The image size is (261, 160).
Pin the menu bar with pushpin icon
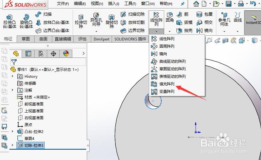(x=183, y=4)
